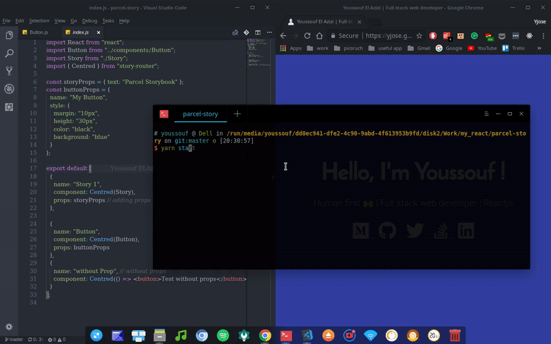
Task: Split the VS Code editor
Action: click(258, 32)
